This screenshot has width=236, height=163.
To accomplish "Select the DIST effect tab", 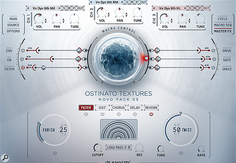I will tap(102, 108).
